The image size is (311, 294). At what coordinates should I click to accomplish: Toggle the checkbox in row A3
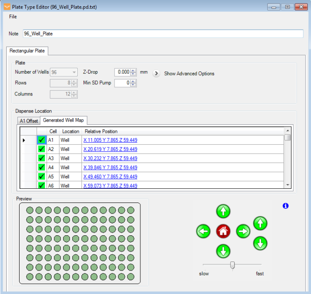pos(42,158)
